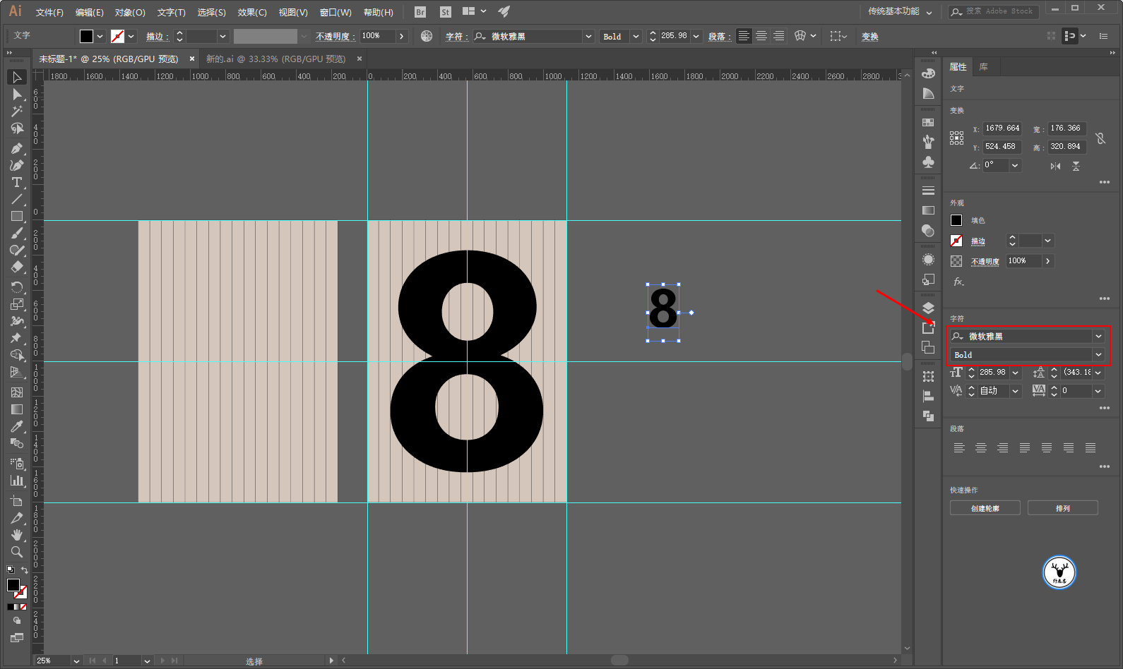Viewport: 1123px width, 669px height.
Task: Open the fx effects menu icon
Action: 958,282
